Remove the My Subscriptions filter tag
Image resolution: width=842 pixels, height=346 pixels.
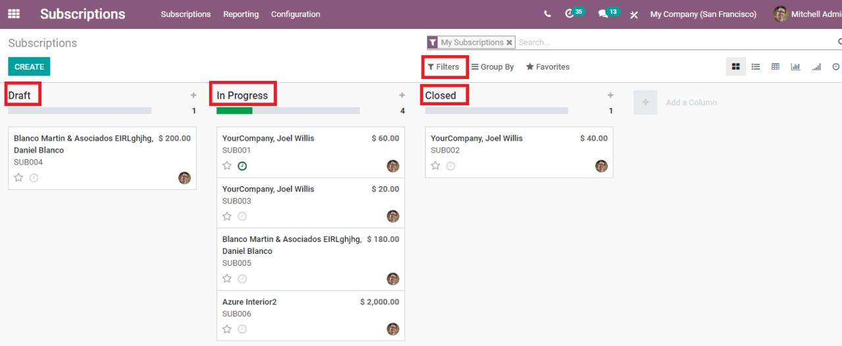tap(510, 42)
